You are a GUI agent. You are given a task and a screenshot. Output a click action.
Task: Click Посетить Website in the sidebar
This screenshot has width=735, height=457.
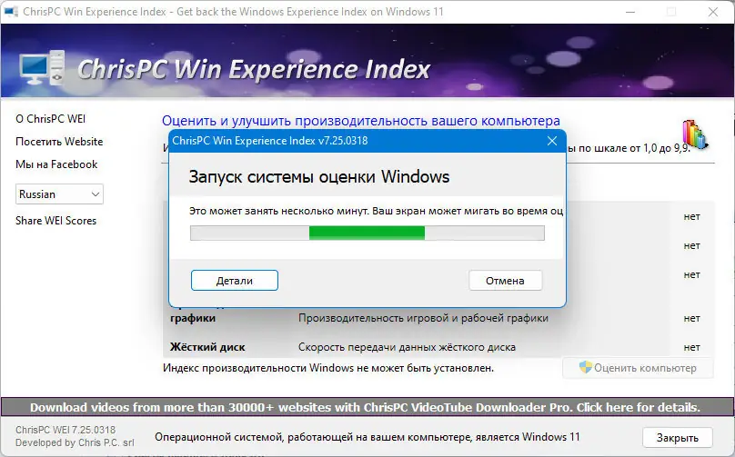point(59,142)
